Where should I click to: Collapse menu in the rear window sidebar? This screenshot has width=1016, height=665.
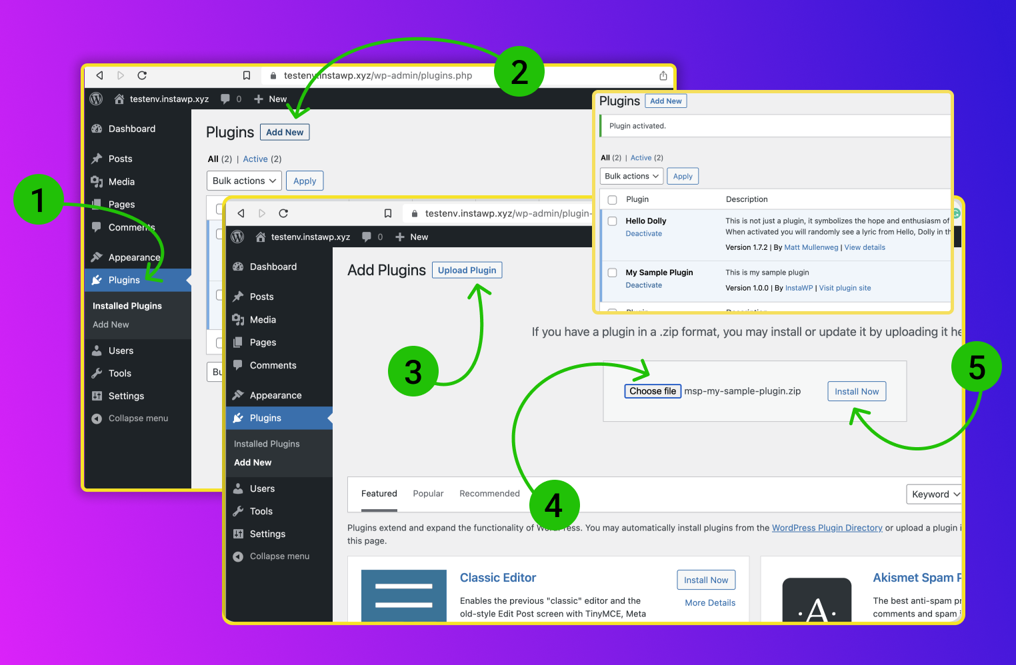coord(138,418)
